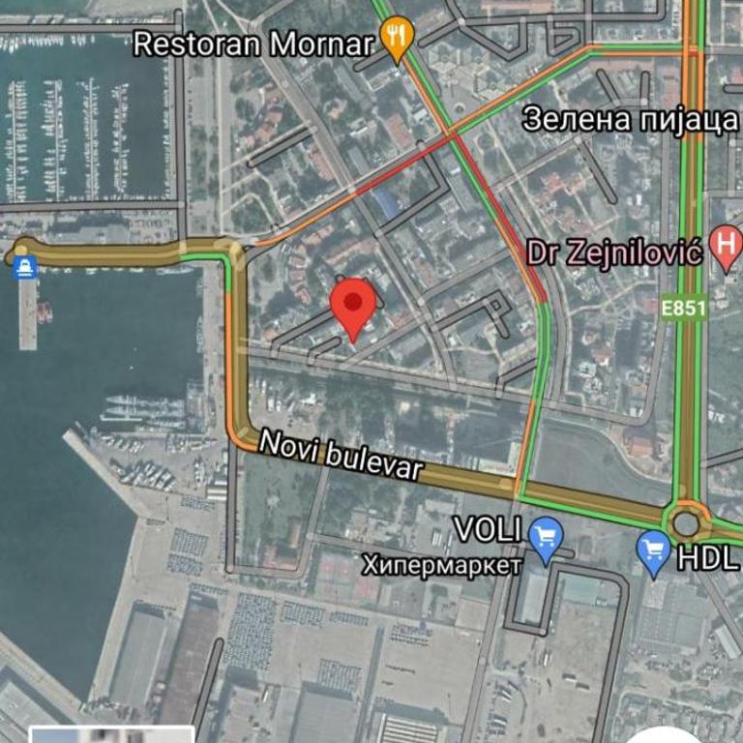Open the Restoran Mornar restaurant marker
743x743 pixels.
pos(397,39)
